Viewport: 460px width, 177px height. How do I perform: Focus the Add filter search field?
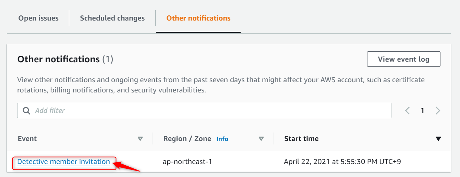(x=206, y=111)
